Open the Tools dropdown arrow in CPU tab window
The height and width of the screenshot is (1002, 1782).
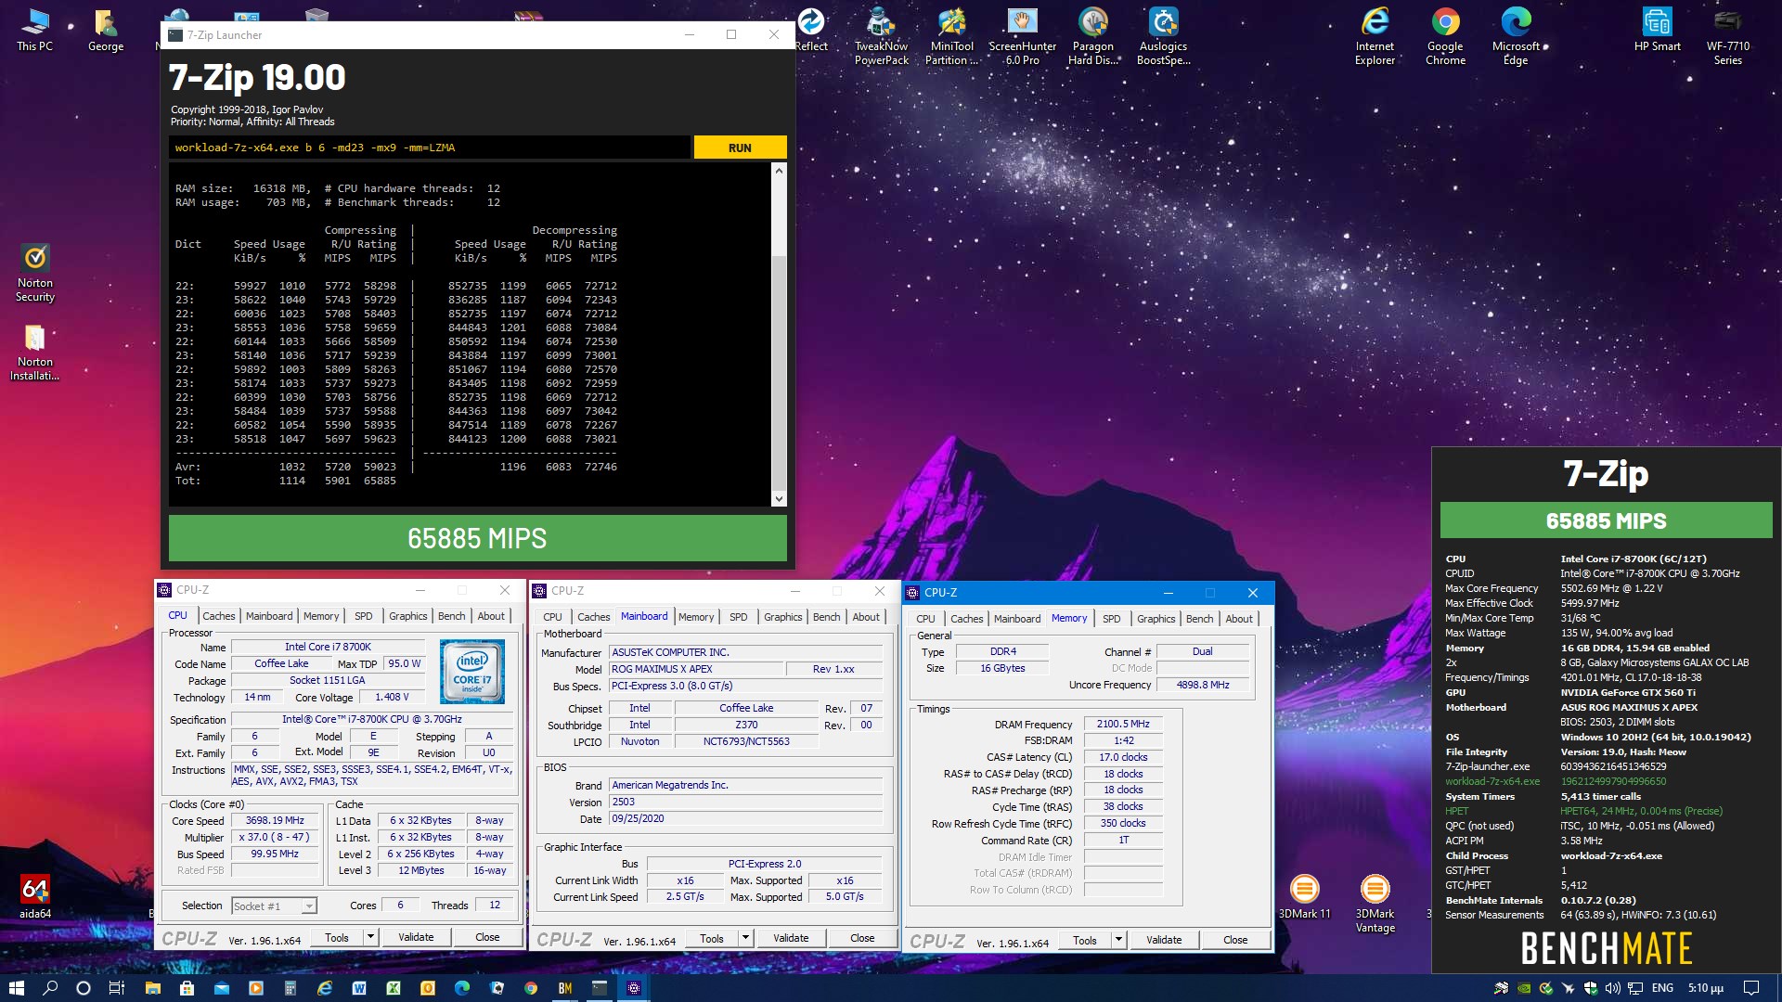tap(370, 937)
